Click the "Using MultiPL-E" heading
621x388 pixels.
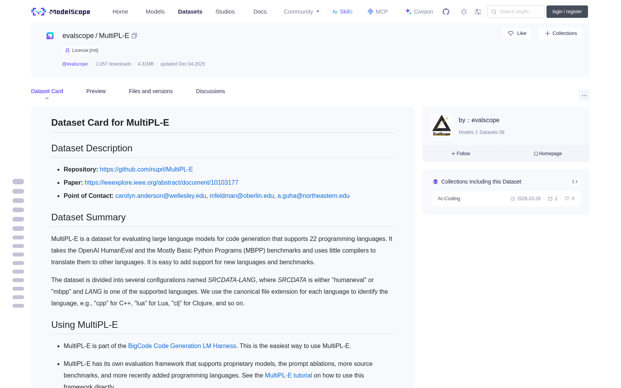click(85, 325)
